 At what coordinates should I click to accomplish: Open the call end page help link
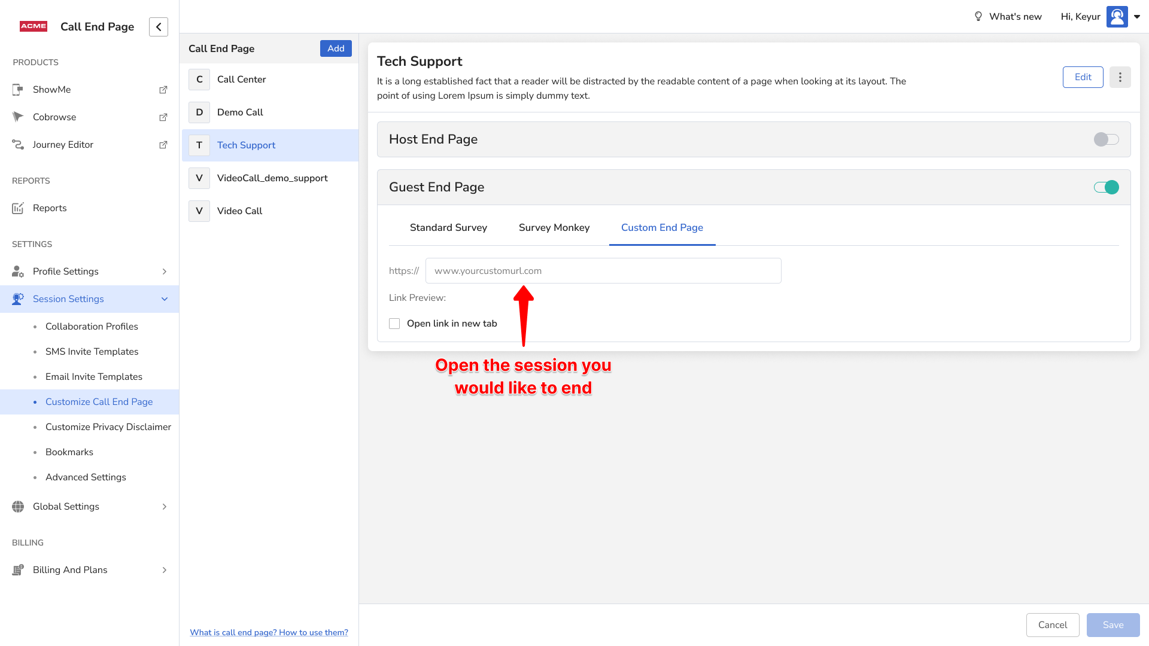tap(269, 632)
